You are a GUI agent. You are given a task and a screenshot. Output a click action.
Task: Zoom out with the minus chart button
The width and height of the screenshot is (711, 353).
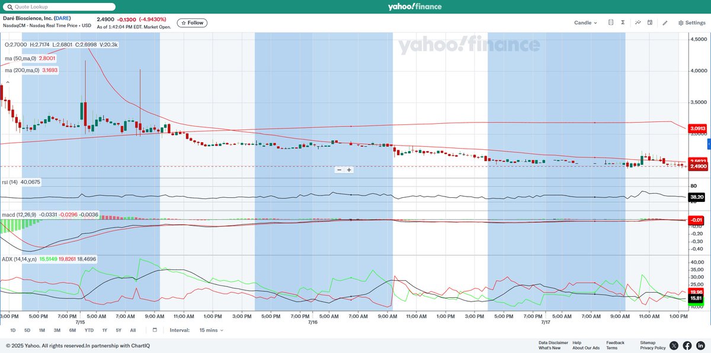(340, 170)
